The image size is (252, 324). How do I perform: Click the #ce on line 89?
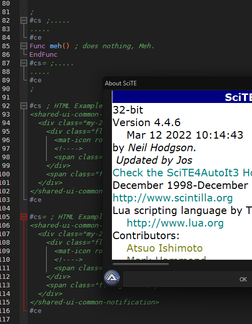(x=36, y=80)
